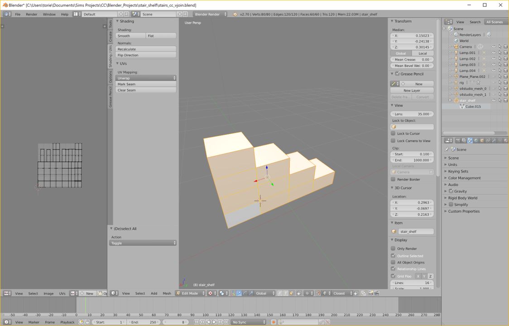Toggle visibility eye for Camera in outliner

tap(494, 47)
